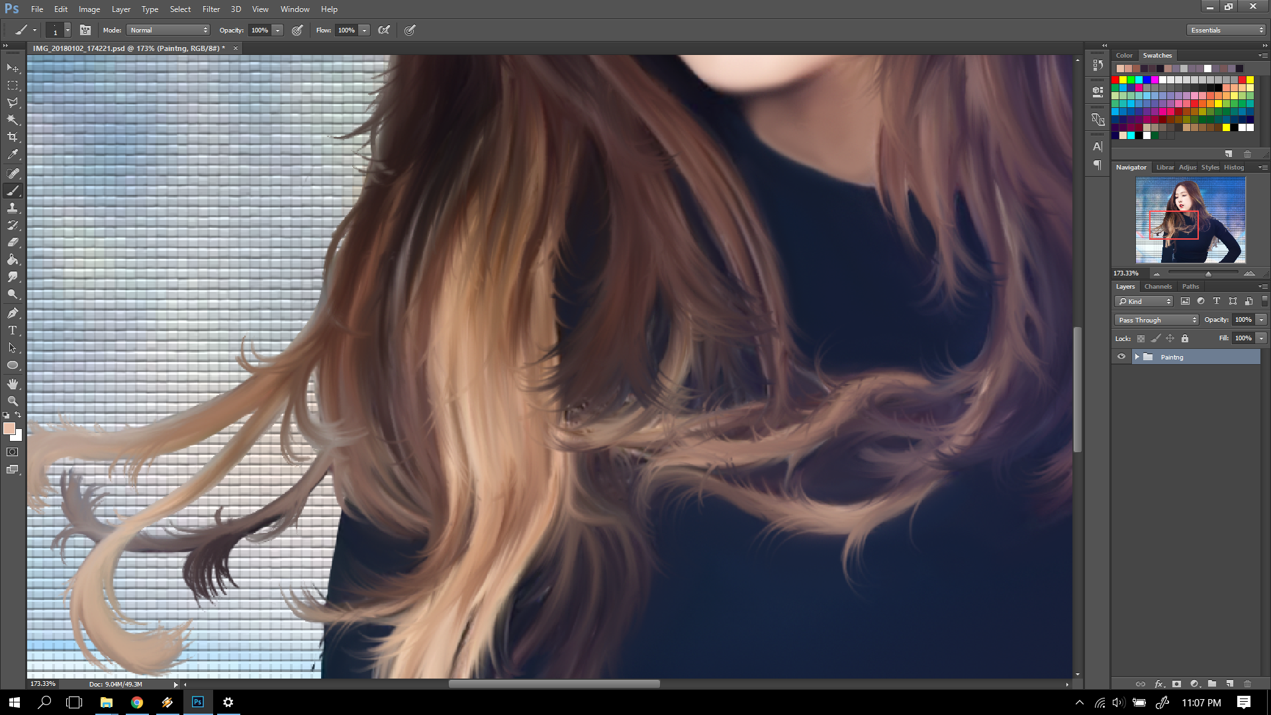Open the Filter menu

click(211, 9)
